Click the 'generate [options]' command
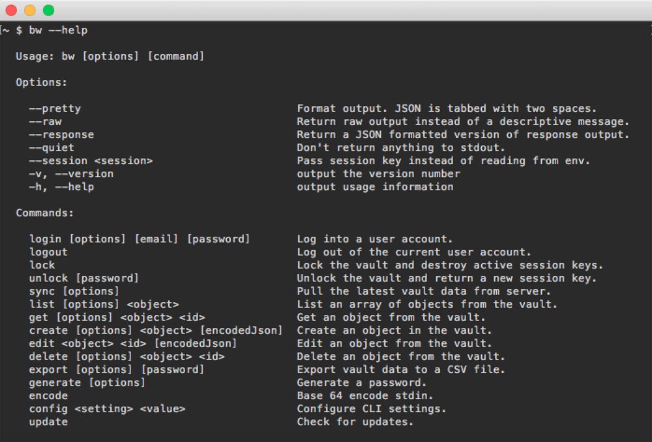Viewport: 652px width, 442px height. pos(87,382)
